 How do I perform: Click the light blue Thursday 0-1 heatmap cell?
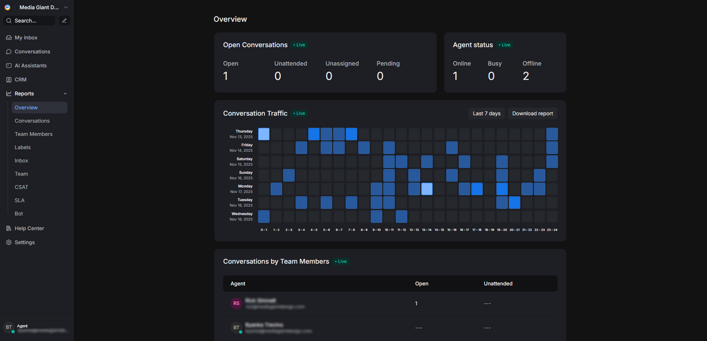pos(264,134)
